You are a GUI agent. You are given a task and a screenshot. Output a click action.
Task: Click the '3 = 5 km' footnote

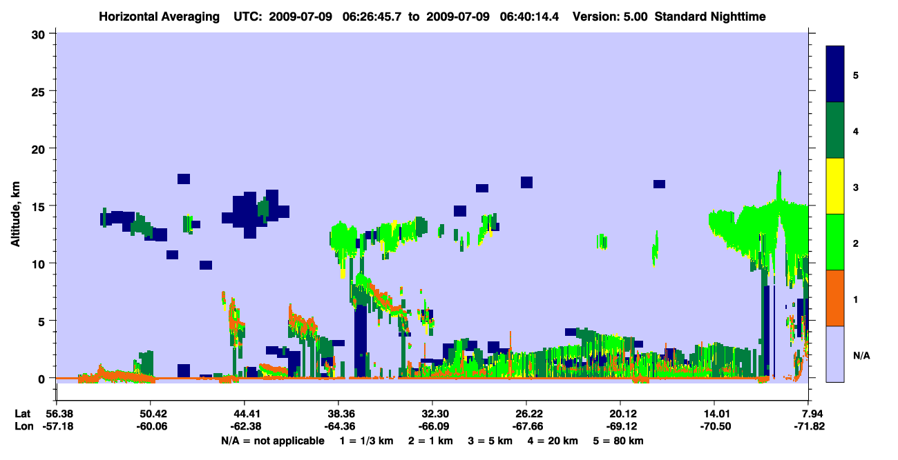coord(489,441)
